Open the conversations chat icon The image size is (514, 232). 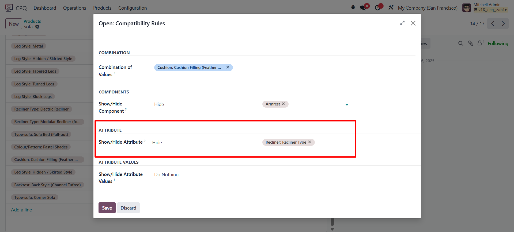[x=363, y=8]
